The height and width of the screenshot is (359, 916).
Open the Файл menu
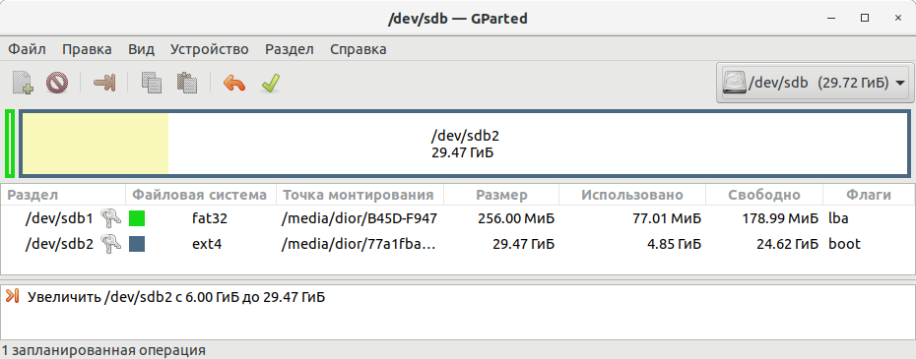point(27,49)
